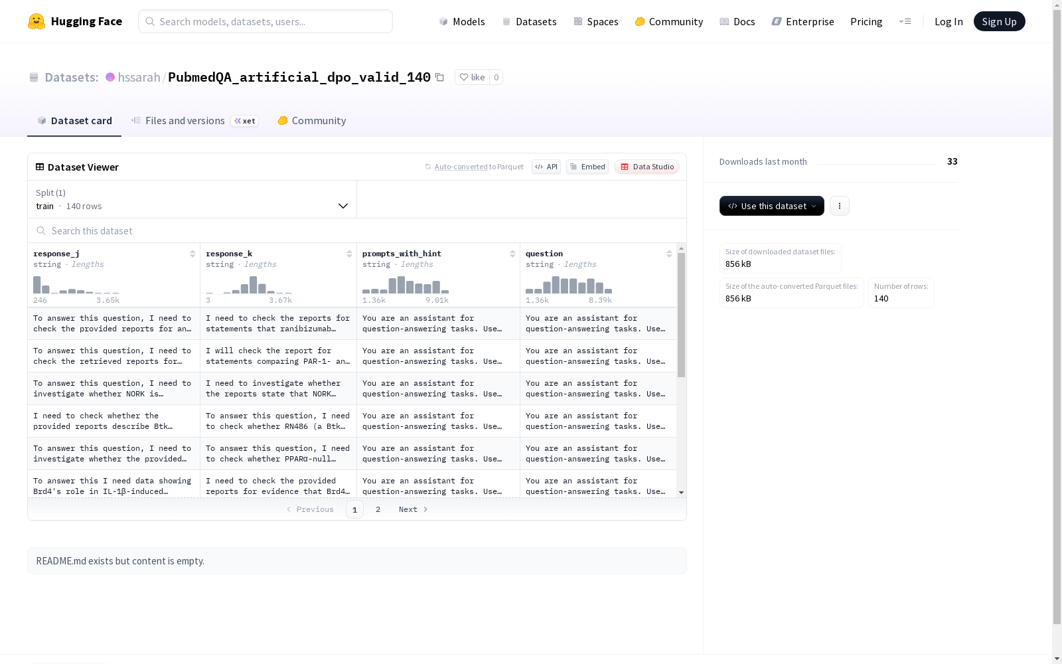1062x664 pixels.
Task: Click the Datasets breadcrumb icon
Action: pyautogui.click(x=34, y=77)
